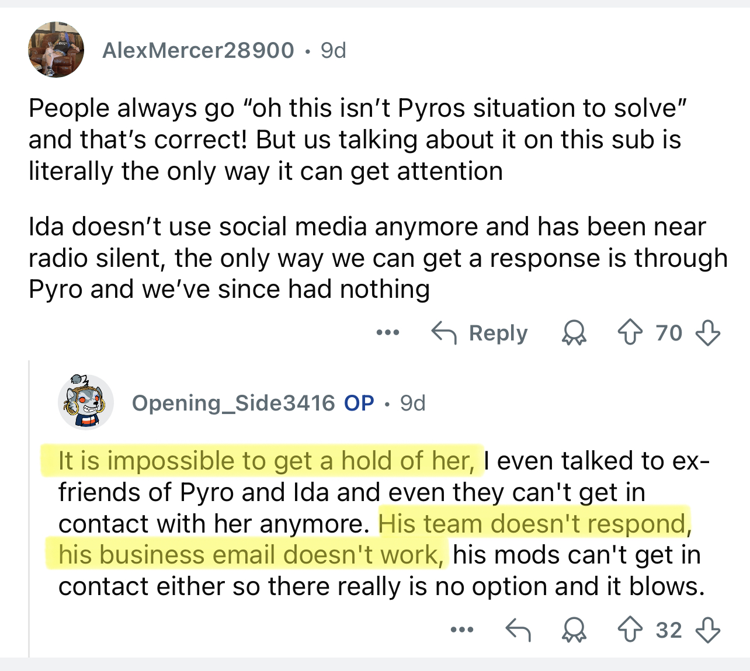The height and width of the screenshot is (671, 750).
Task: Award the Opening_Side3416 reply
Action: pyautogui.click(x=574, y=630)
